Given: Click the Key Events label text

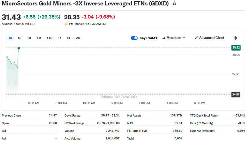Looking at the screenshot, I should click(148, 38).
